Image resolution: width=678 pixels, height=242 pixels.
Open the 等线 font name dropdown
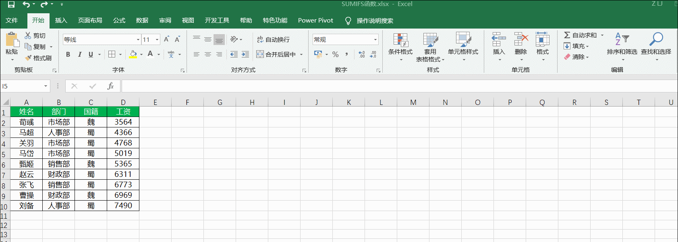(138, 39)
